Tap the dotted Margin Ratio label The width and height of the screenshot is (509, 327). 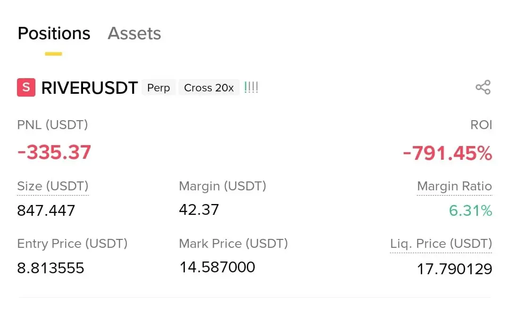454,186
